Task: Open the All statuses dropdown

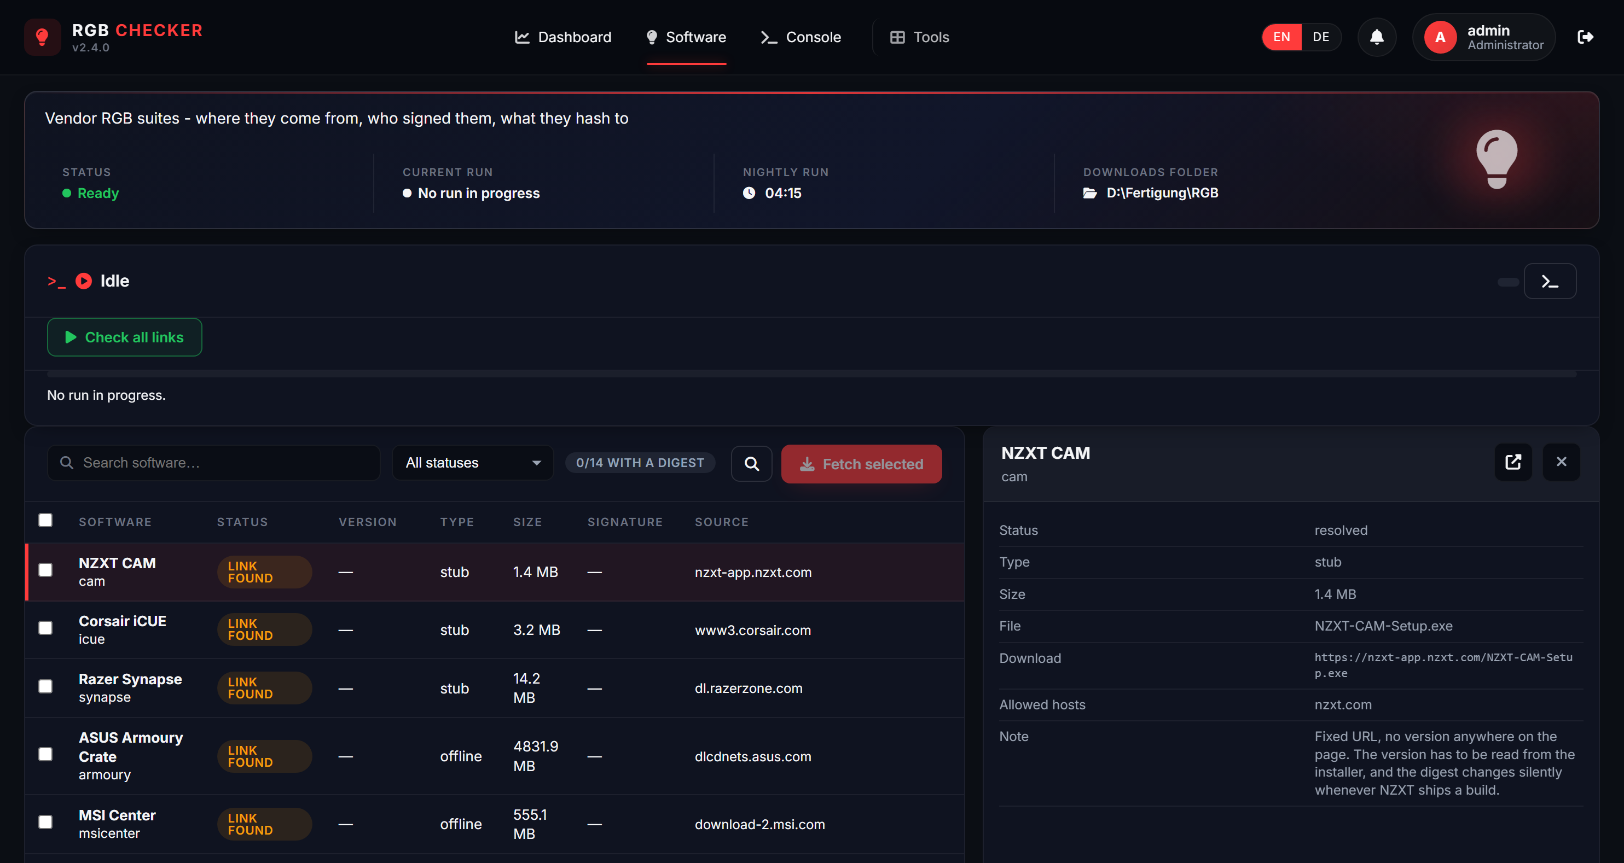Action: tap(473, 463)
